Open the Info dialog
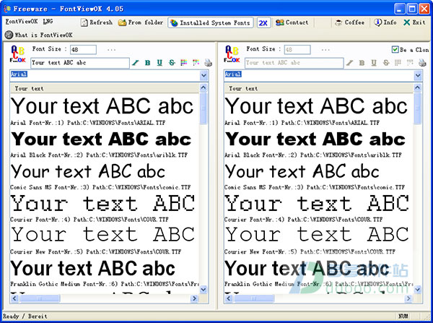Screen dimensions: 433x323 pos(385,22)
